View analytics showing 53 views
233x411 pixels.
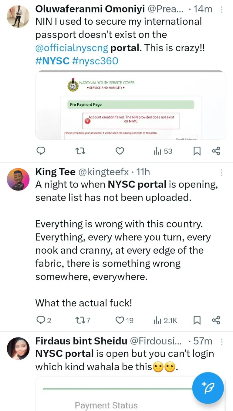tap(163, 151)
